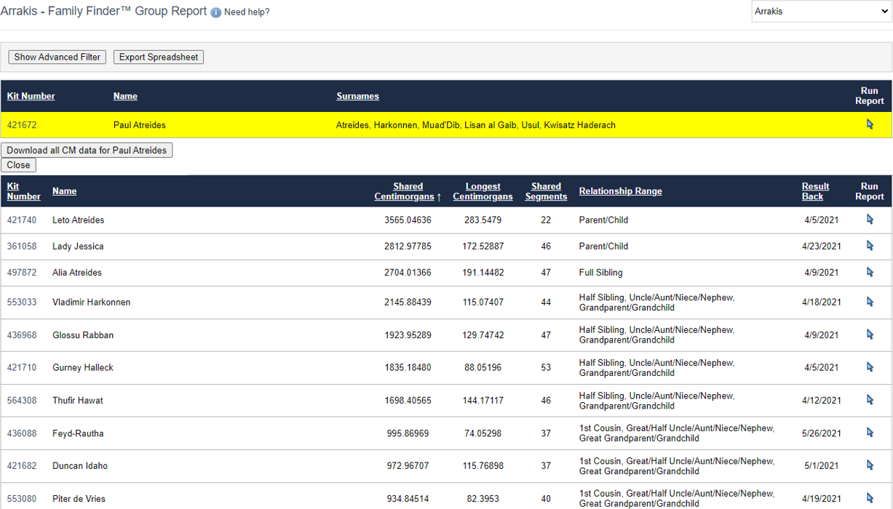Sort matches table by Kit Number

[x=24, y=191]
